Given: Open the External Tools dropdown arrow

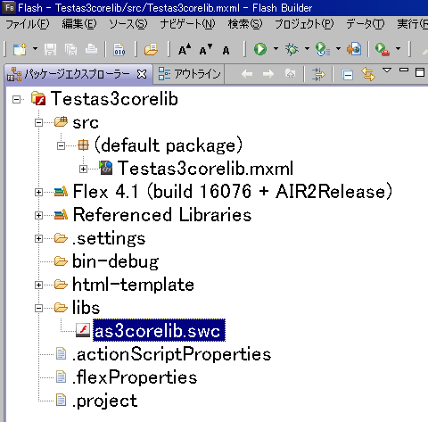Looking at the screenshot, I should click(398, 48).
